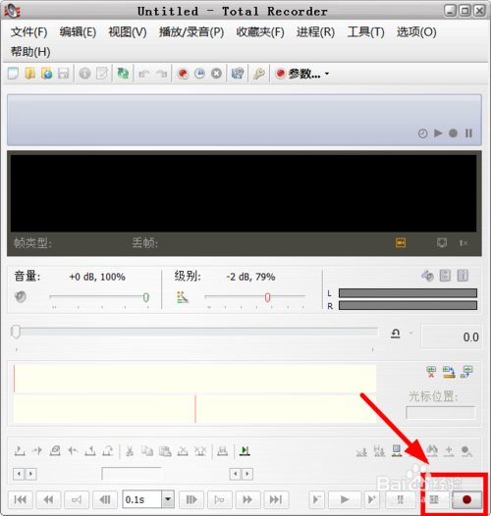Click the binoculars find icon
Screen dimensions: 491x516
pos(432,450)
